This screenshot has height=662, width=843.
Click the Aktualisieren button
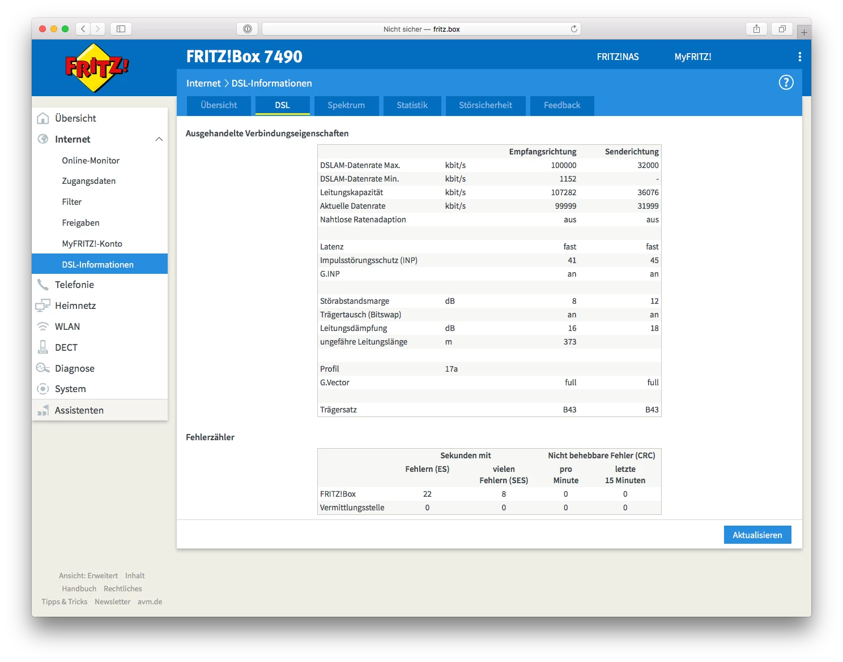pos(757,535)
